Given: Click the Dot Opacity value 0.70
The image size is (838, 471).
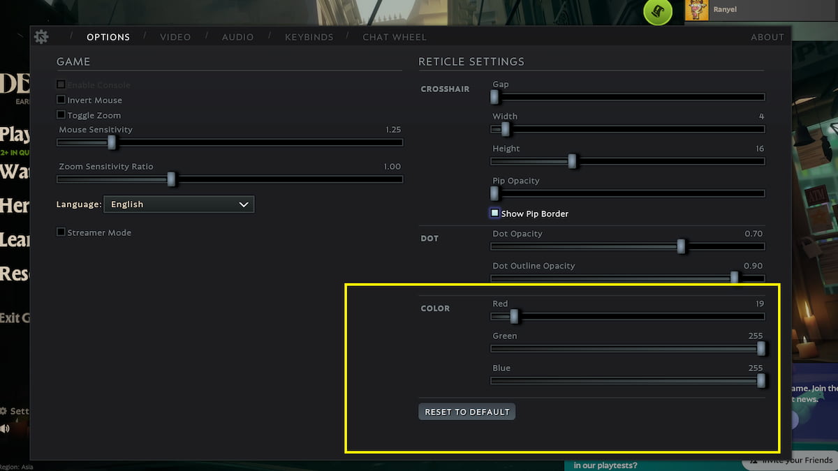Looking at the screenshot, I should click(754, 234).
